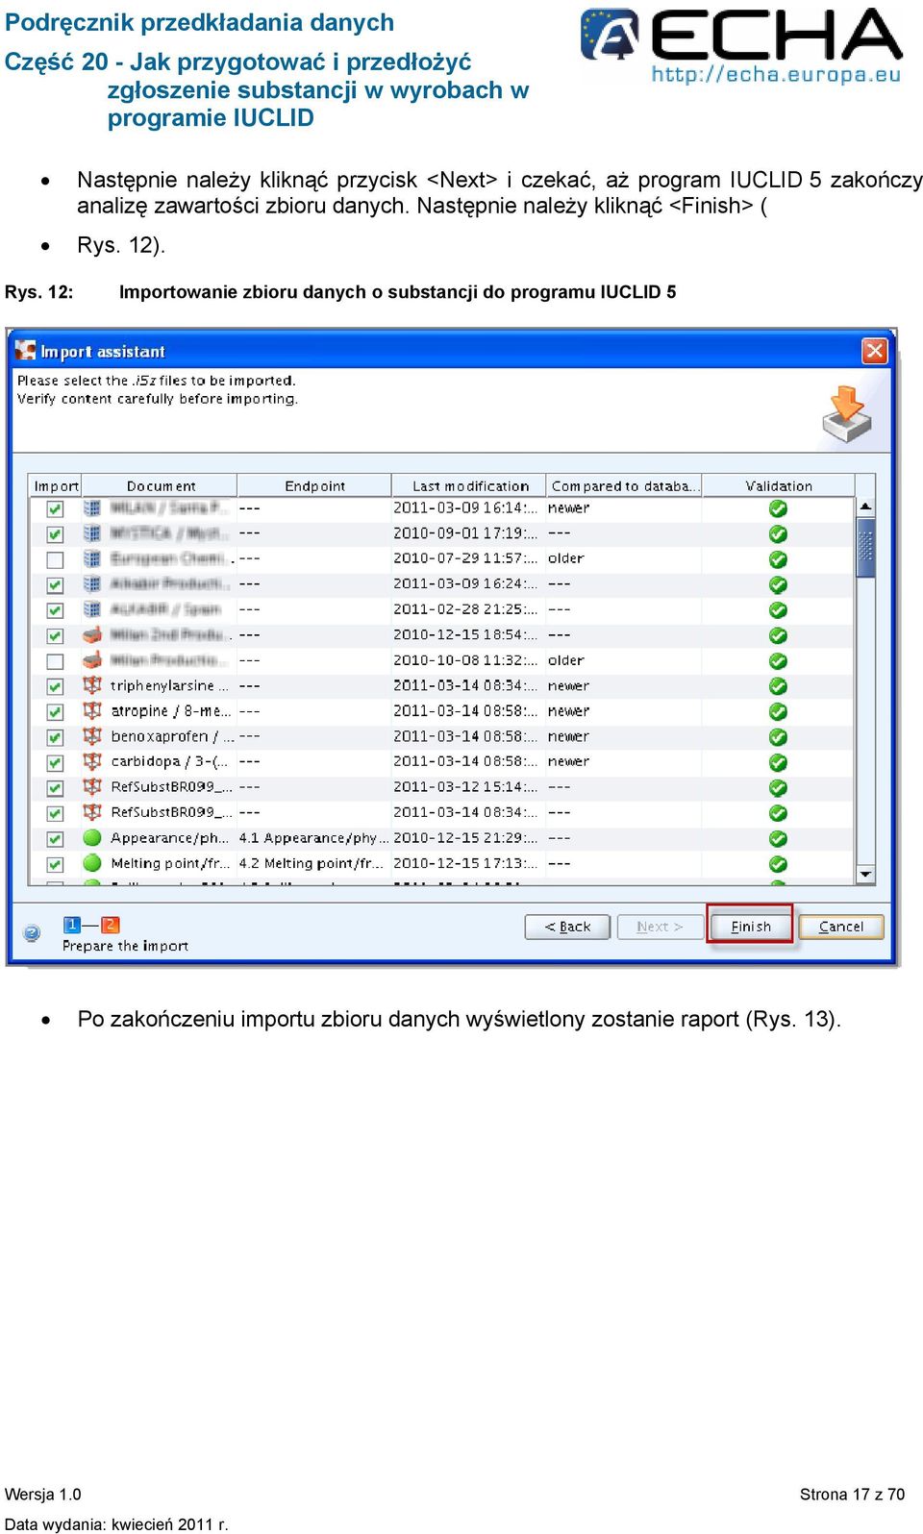Viewport: 923px width, 1534px height.
Task: Click the dossier icon in the 2010-09-01 17:19 row
Action: (92, 532)
